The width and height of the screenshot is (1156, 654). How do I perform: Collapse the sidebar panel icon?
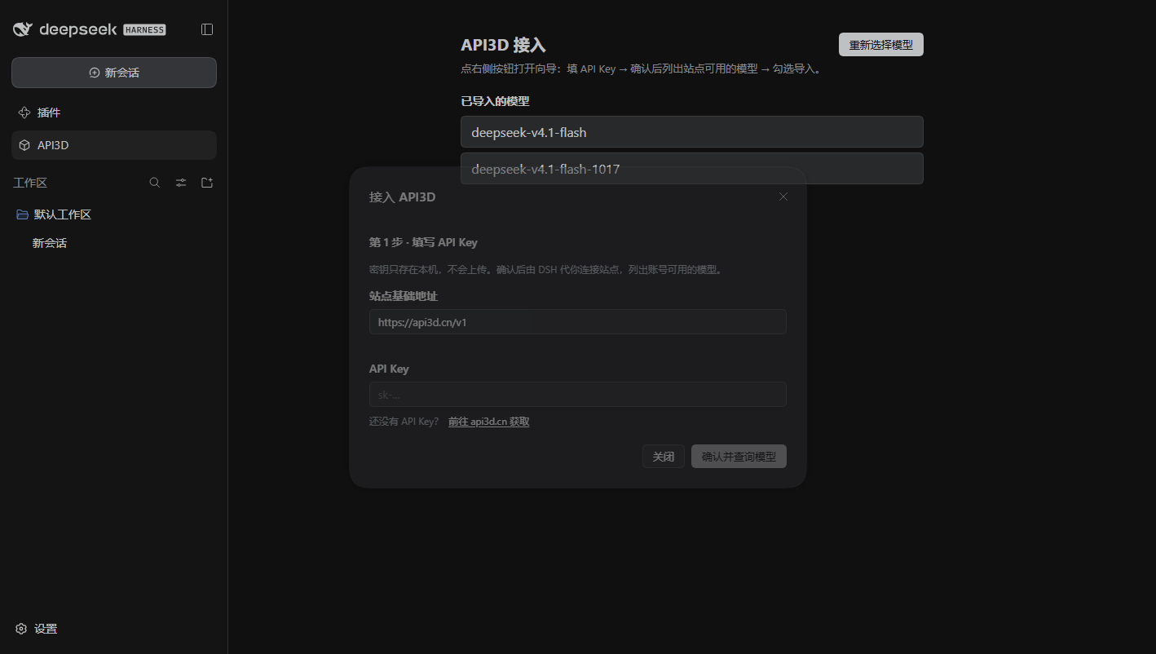tap(207, 29)
